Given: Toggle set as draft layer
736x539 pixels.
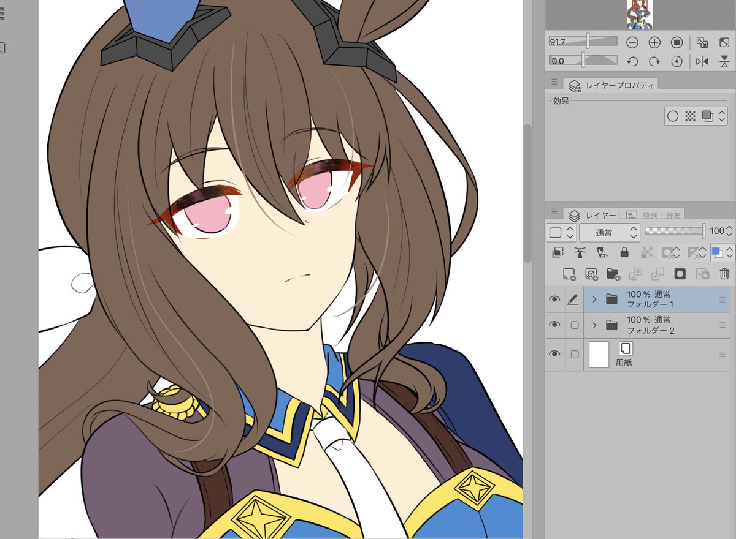Looking at the screenshot, I should click(602, 252).
